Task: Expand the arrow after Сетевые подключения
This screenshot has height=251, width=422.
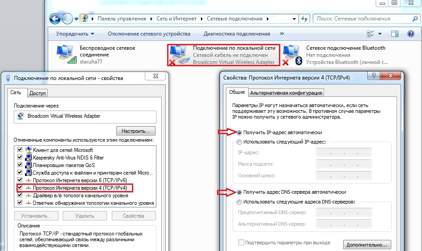Action: pyautogui.click(x=268, y=19)
